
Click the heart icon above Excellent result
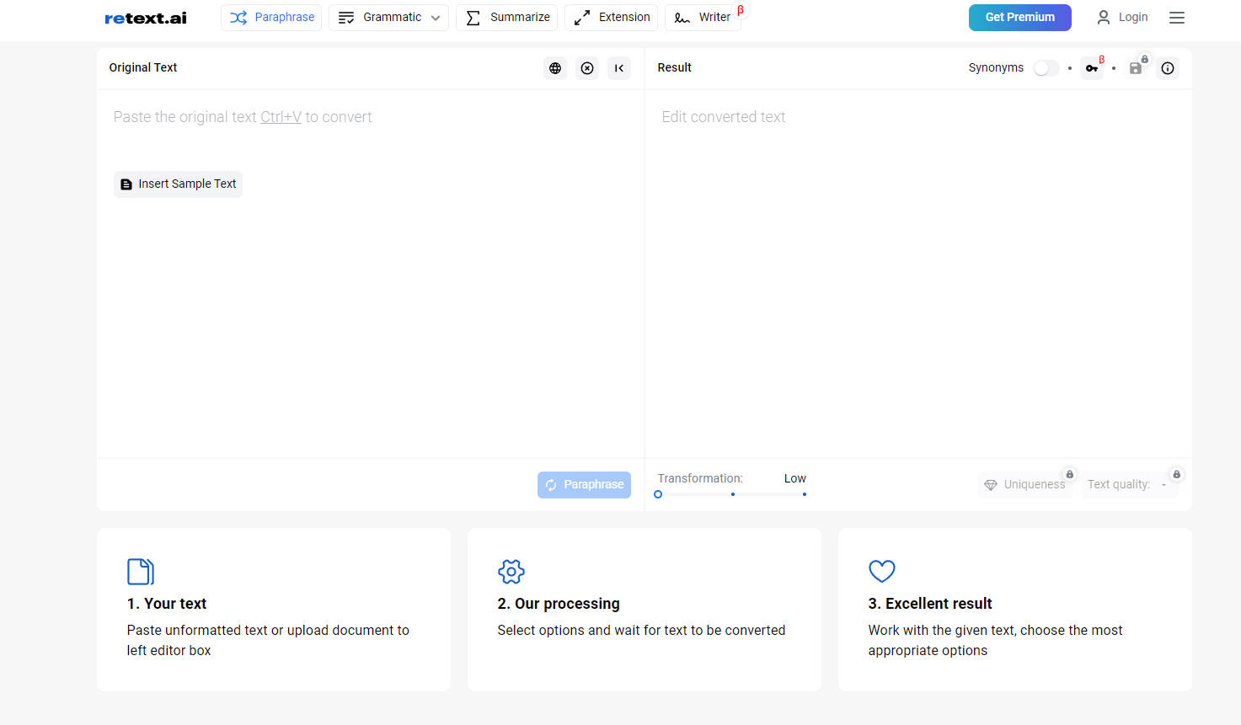tap(882, 572)
